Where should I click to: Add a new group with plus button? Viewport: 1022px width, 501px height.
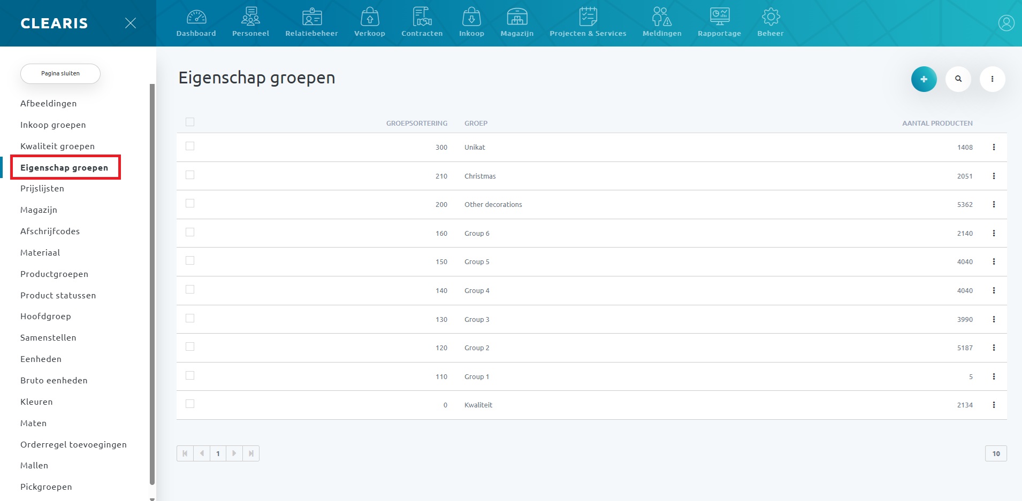(924, 79)
